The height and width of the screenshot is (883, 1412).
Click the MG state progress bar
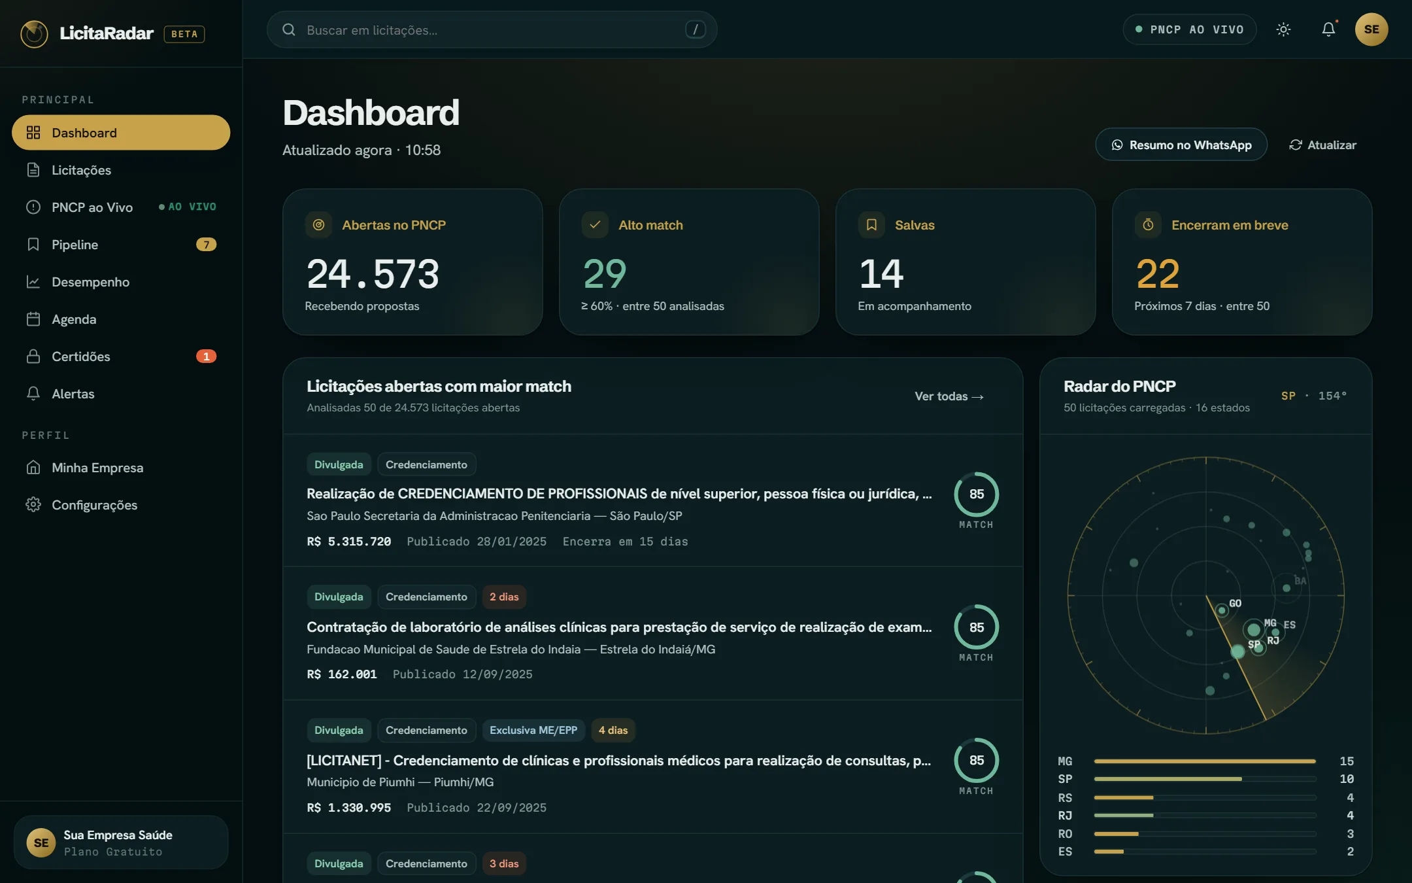click(1205, 761)
